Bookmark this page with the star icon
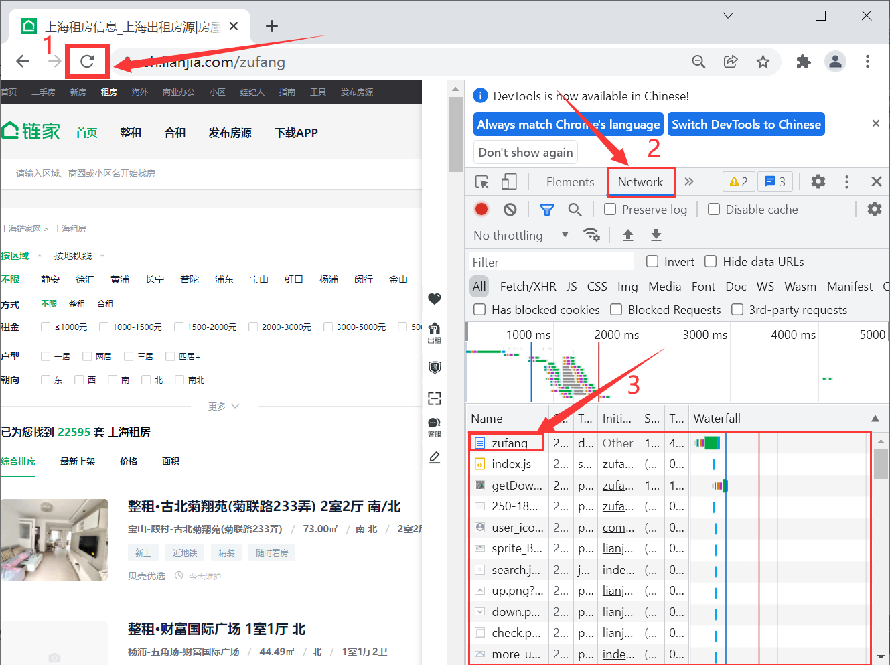Viewport: 890px width, 665px height. (x=763, y=62)
